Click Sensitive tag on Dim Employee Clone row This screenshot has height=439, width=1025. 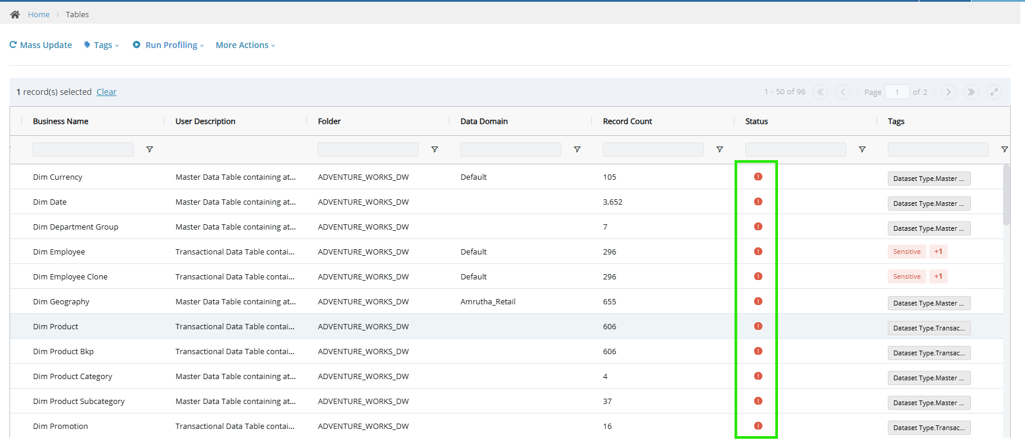coord(907,276)
